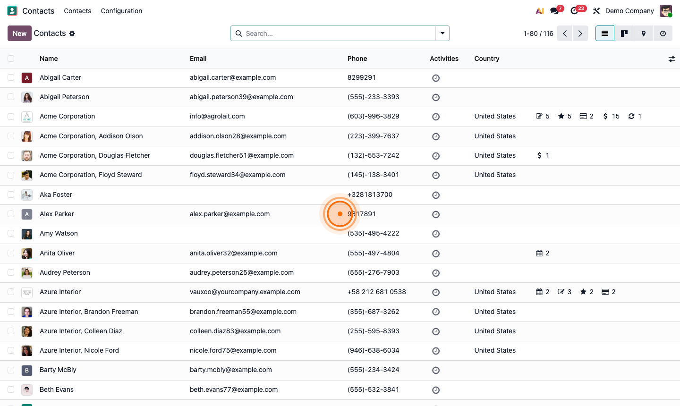Open the meetings badge on Azure Interior row
The width and height of the screenshot is (680, 406).
pos(542,292)
